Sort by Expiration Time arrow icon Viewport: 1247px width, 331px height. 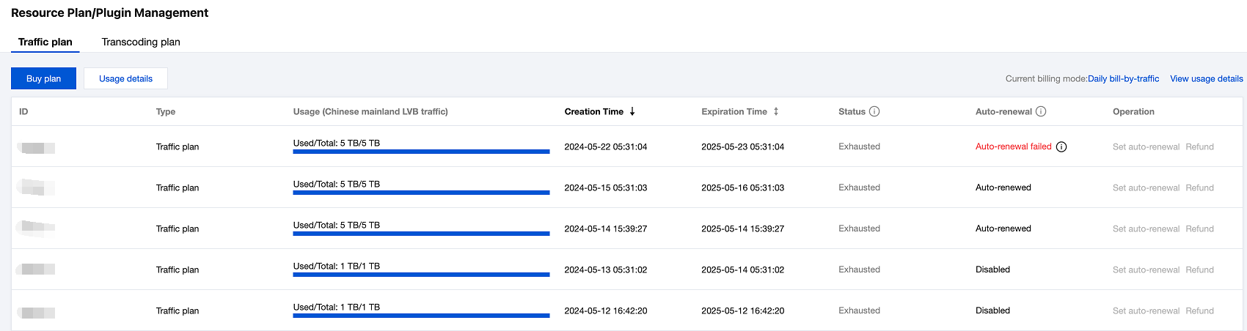[x=776, y=111]
